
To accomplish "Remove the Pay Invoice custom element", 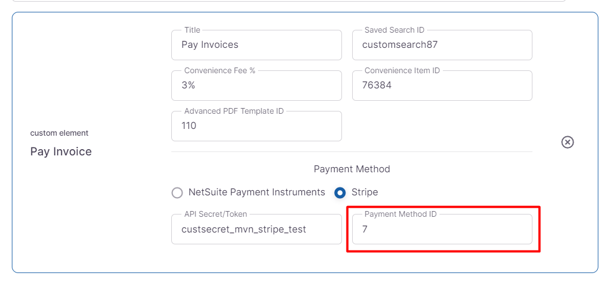I will click(x=567, y=142).
